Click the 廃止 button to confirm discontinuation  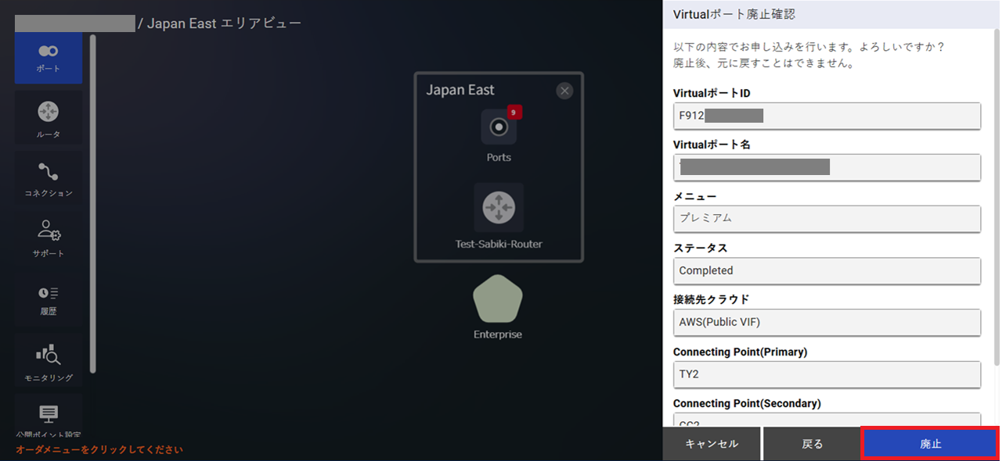click(931, 443)
